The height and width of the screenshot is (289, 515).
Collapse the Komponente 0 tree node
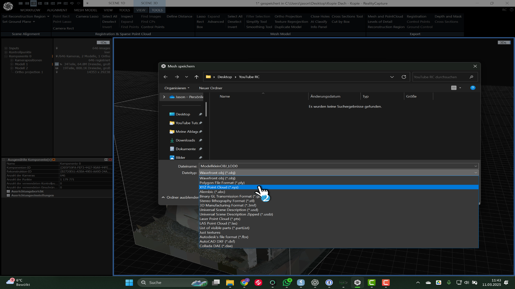pos(6,56)
